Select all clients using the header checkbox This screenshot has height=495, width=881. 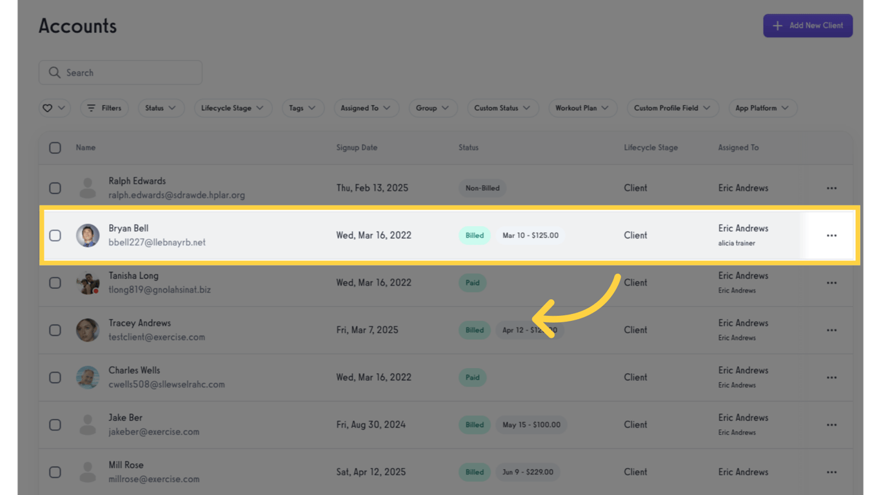(55, 148)
